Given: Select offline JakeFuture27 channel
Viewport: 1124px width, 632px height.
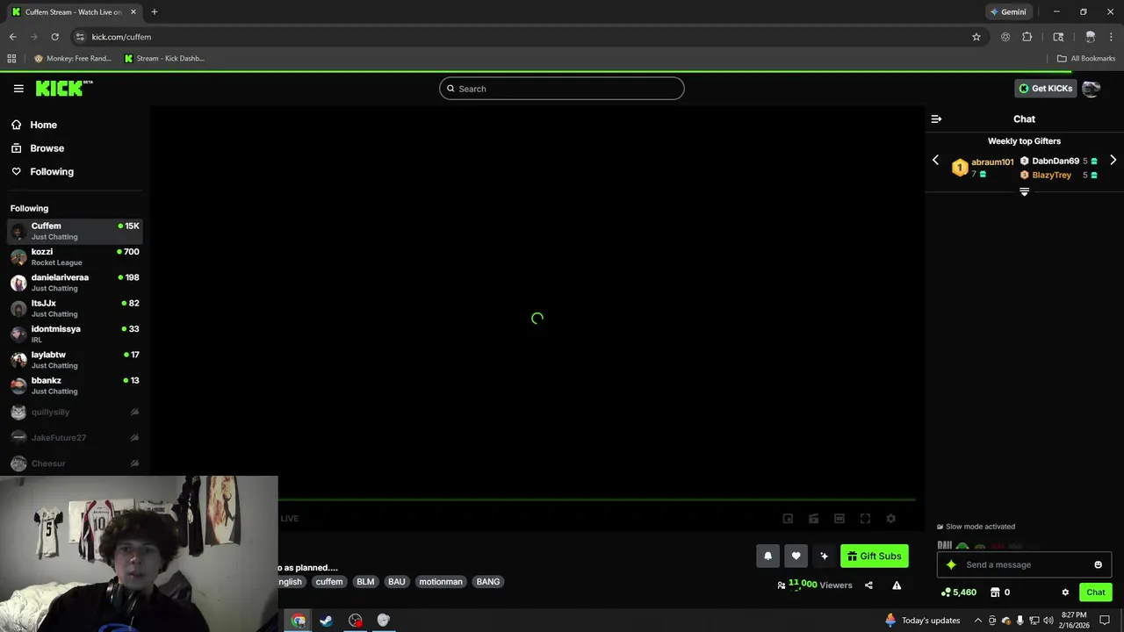Looking at the screenshot, I should click(x=75, y=437).
